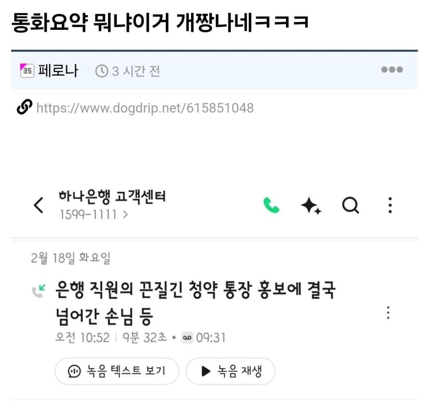429x414 pixels.
Task: Tap the green phone call icon
Action: (271, 205)
